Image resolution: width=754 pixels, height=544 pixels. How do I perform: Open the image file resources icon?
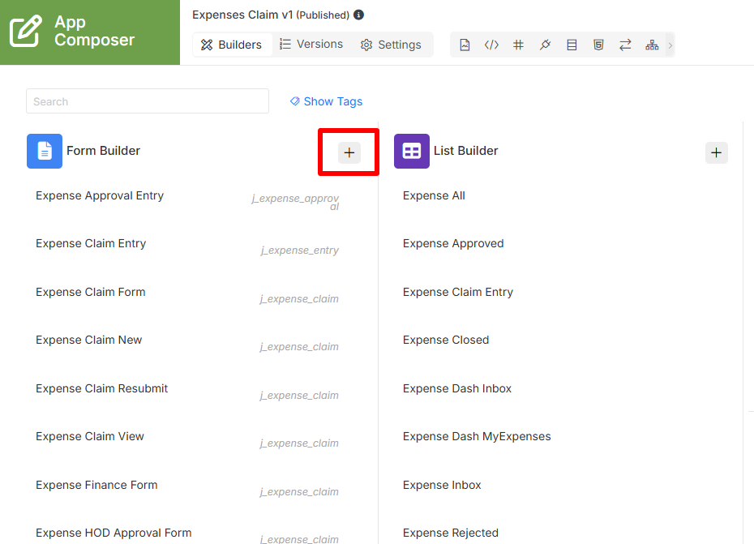[x=465, y=45]
